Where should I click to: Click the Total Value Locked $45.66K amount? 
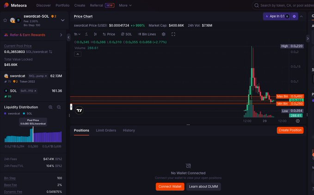(x=11, y=65)
